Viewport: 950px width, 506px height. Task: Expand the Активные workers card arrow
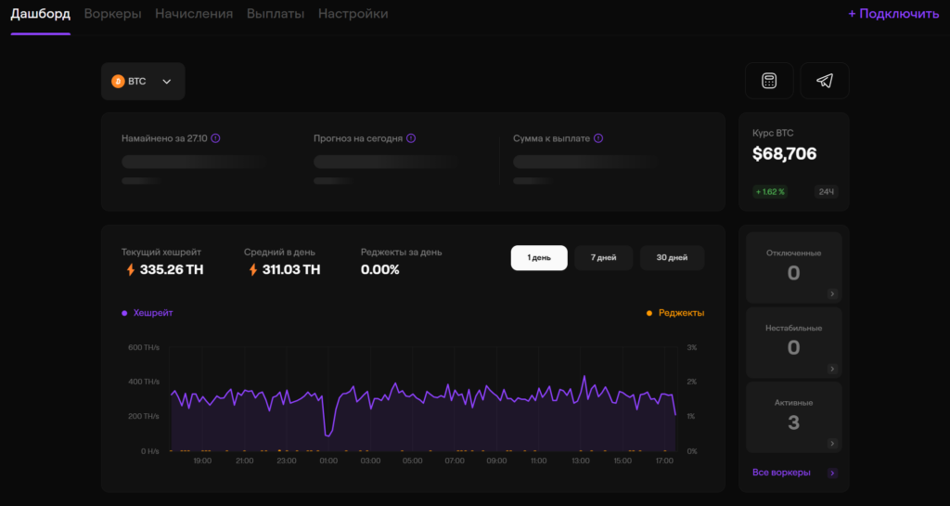click(x=831, y=444)
